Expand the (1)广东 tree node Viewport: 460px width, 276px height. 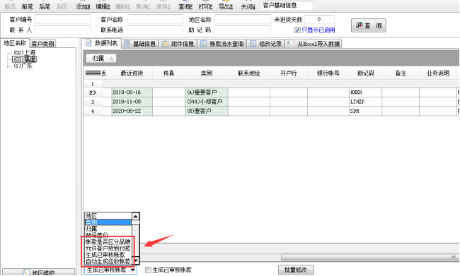8,66
